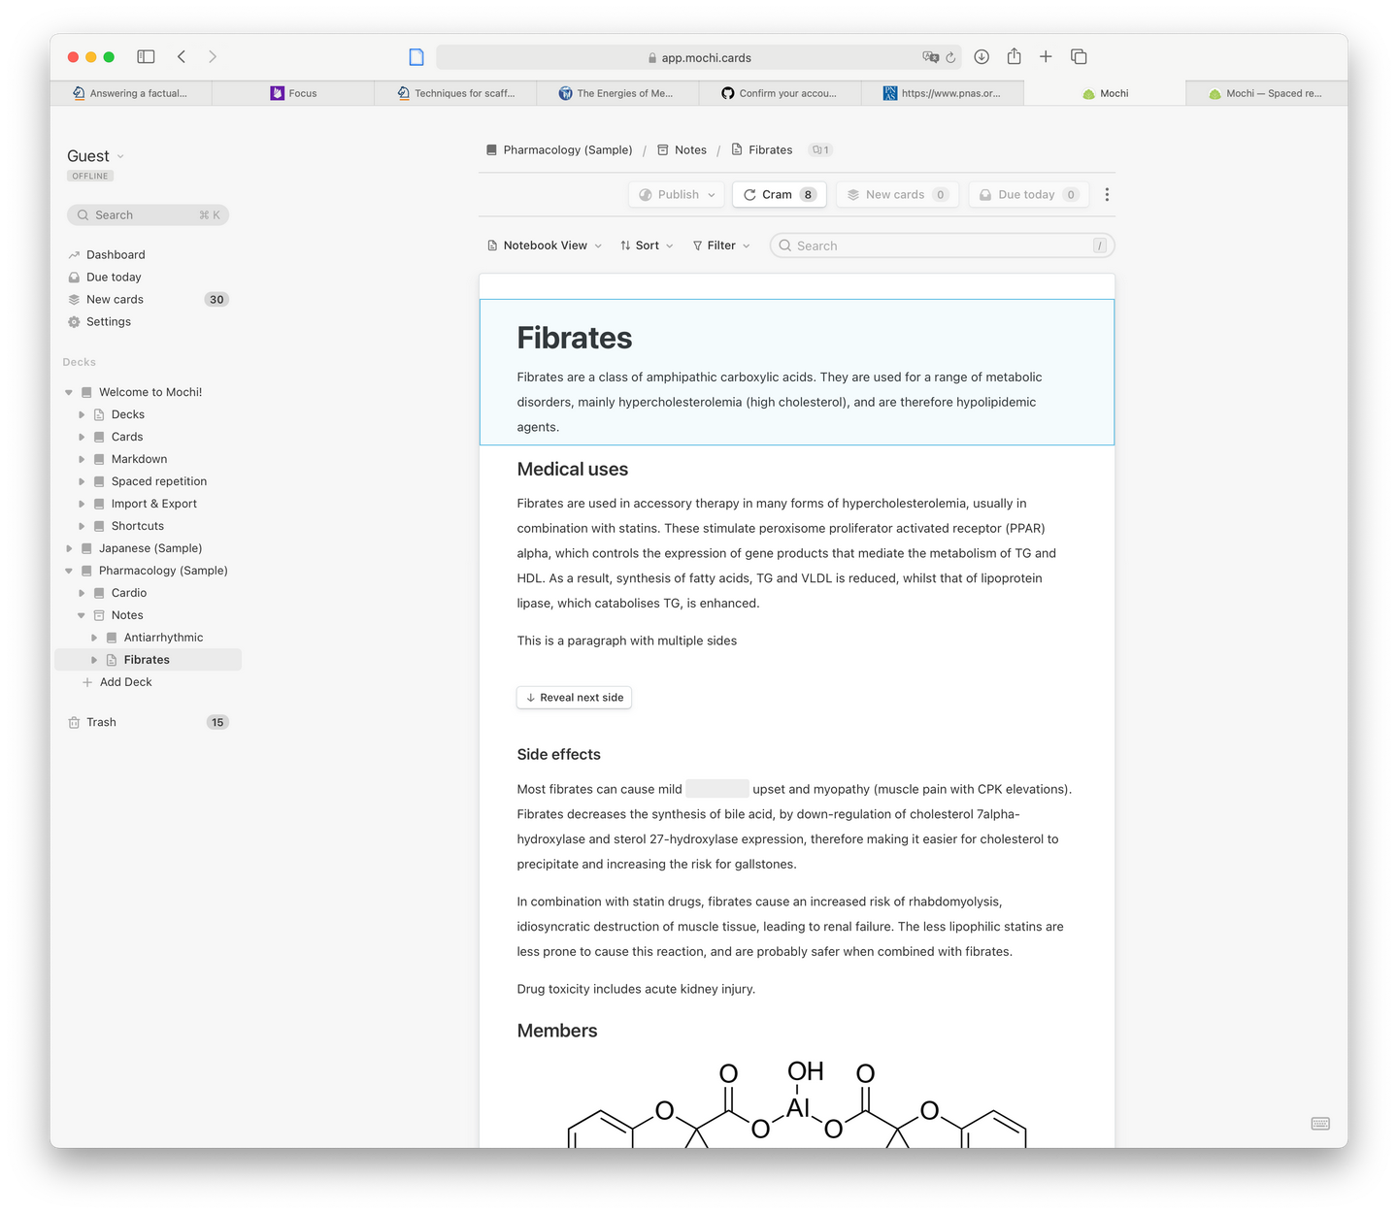This screenshot has width=1398, height=1214.
Task: Open Pharmacology (Sample) breadcrumb link
Action: click(x=559, y=150)
